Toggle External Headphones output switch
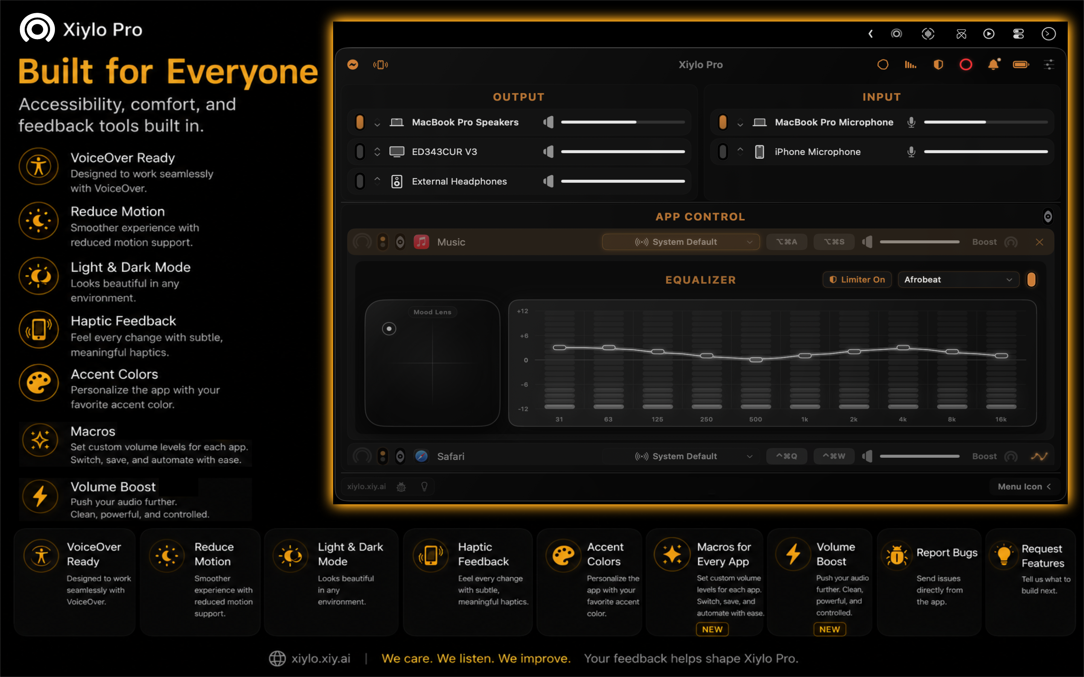Image resolution: width=1084 pixels, height=677 pixels. (360, 181)
